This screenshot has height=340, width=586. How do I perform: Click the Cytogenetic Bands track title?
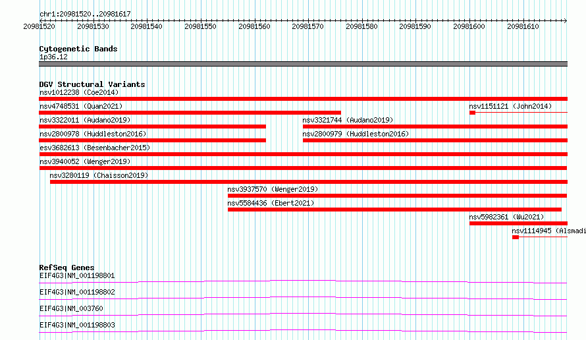[x=78, y=49]
